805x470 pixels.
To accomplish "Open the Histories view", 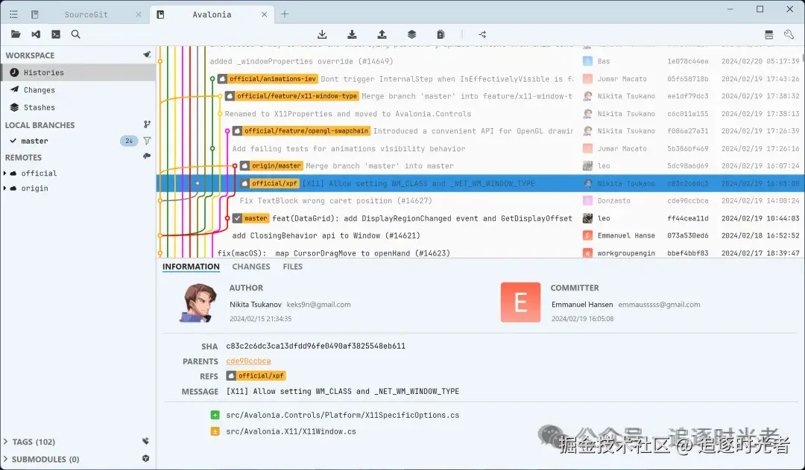I will pyautogui.click(x=78, y=72).
